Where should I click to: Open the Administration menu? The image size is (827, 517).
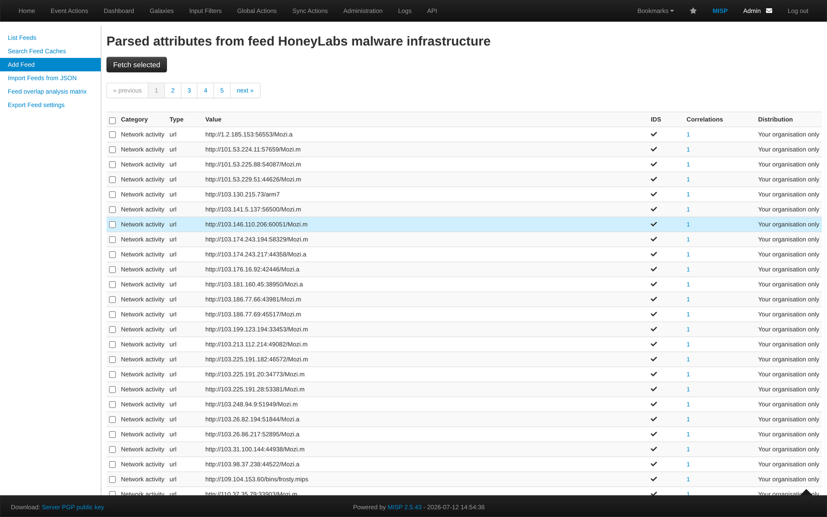pyautogui.click(x=363, y=11)
